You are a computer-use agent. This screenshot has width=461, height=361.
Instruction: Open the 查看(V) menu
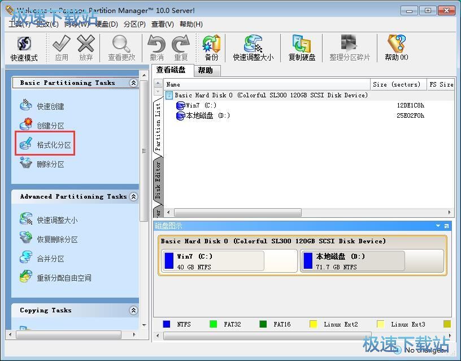click(x=162, y=24)
